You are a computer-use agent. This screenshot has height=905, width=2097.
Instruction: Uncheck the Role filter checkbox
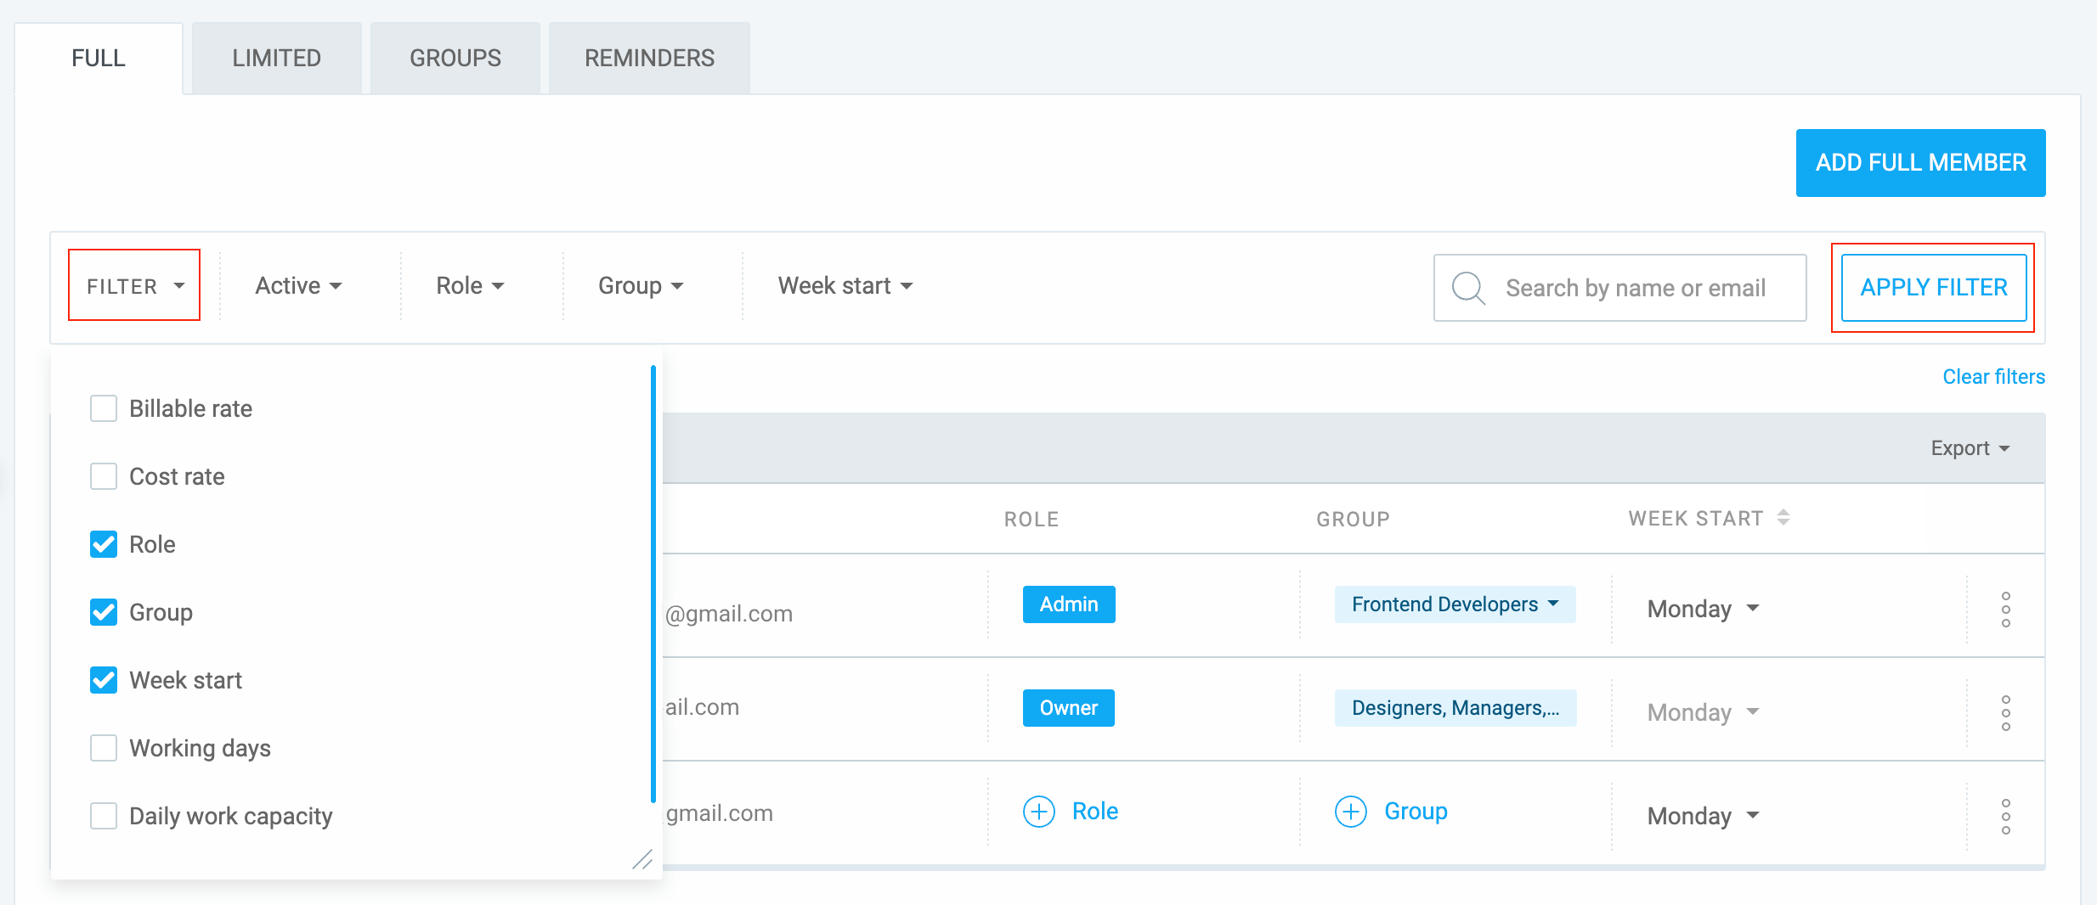tap(104, 544)
